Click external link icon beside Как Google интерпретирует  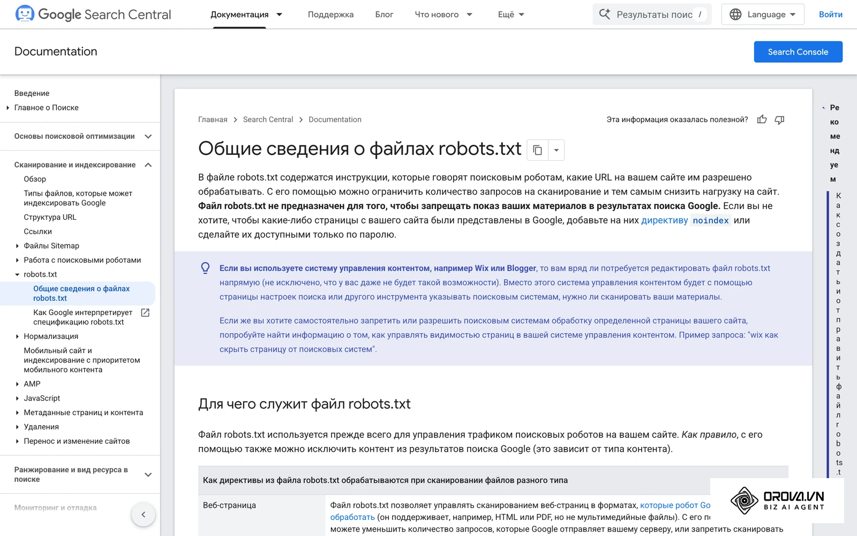tap(145, 312)
